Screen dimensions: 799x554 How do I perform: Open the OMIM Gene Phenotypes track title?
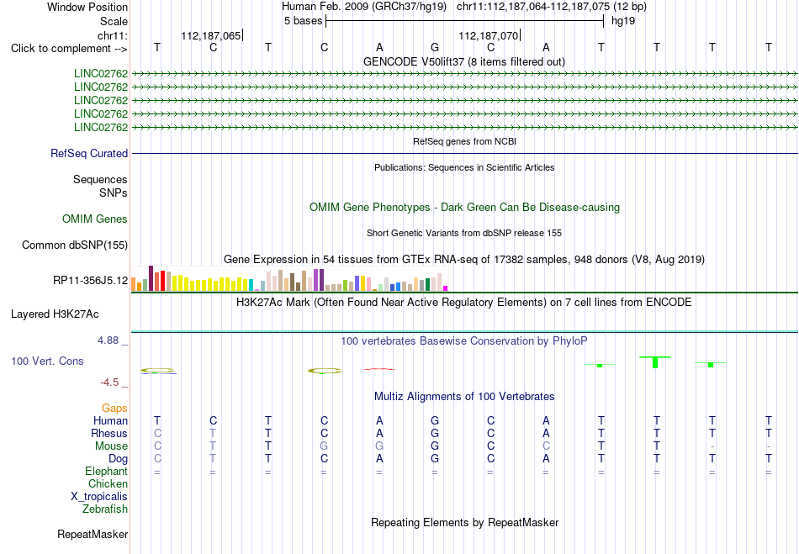tap(464, 208)
